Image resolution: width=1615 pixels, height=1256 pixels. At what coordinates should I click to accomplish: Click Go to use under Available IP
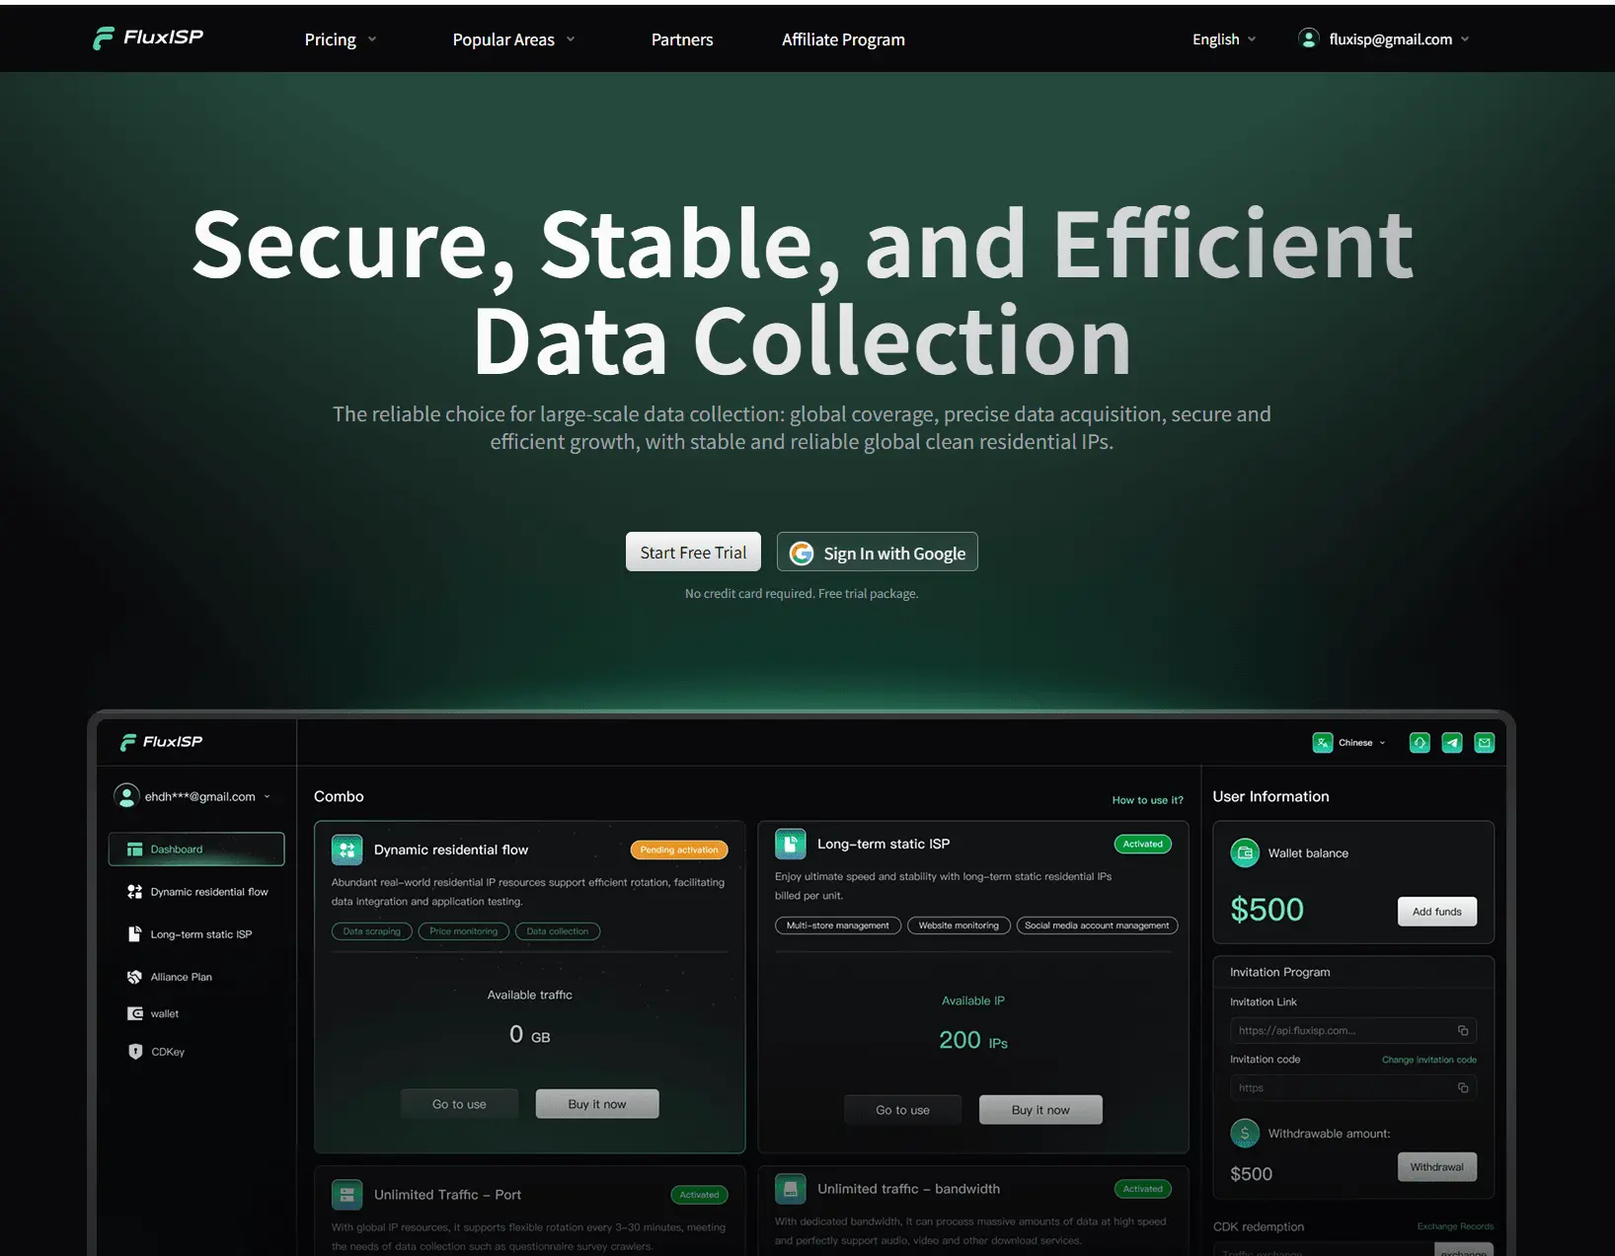point(902,1110)
